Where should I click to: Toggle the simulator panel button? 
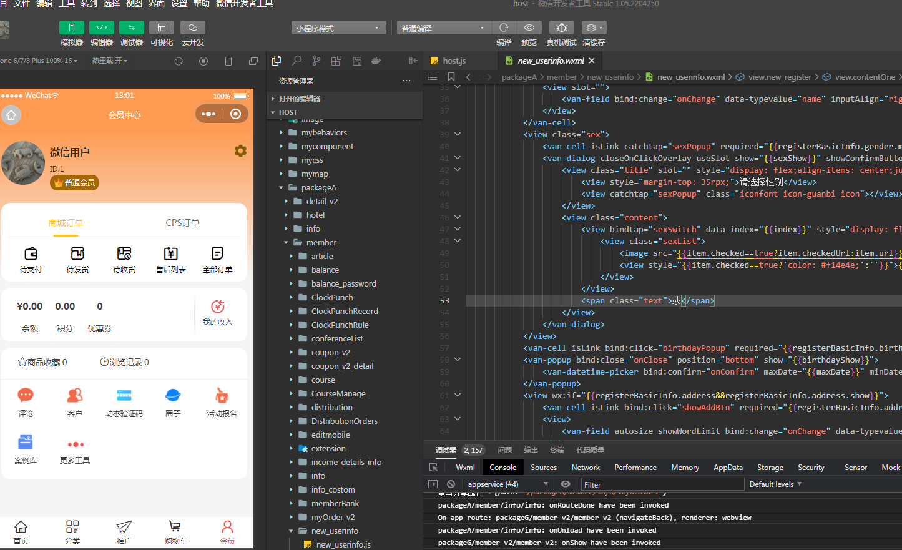[x=72, y=27]
